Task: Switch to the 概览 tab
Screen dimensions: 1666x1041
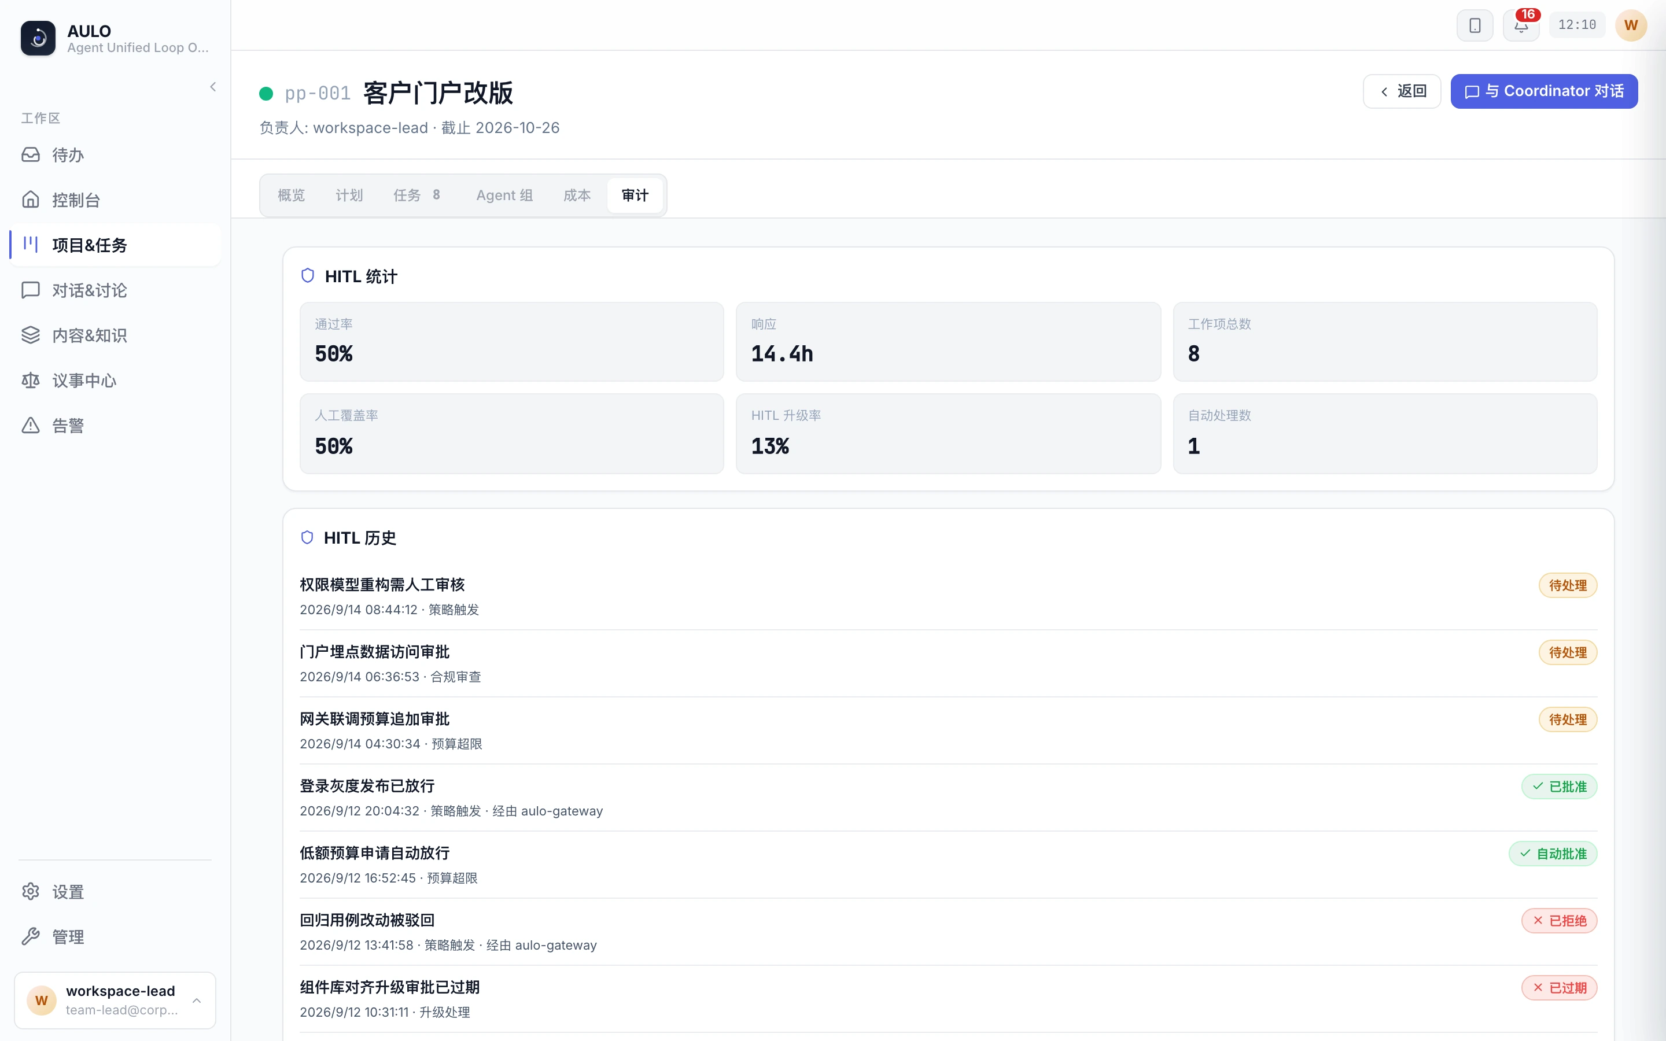Action: click(291, 195)
